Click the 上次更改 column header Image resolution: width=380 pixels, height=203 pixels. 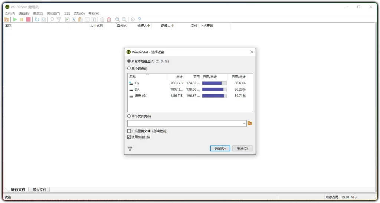coord(207,26)
